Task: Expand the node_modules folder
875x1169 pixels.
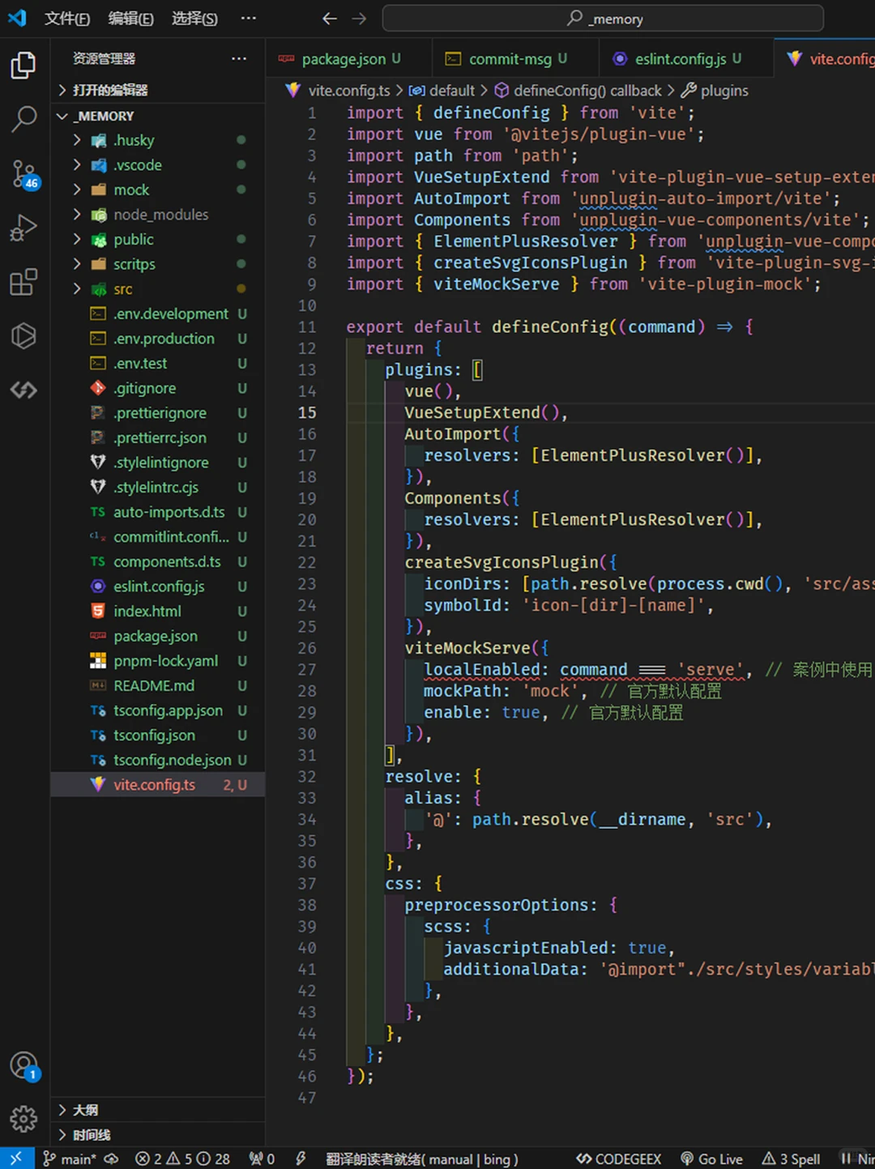Action: point(158,215)
